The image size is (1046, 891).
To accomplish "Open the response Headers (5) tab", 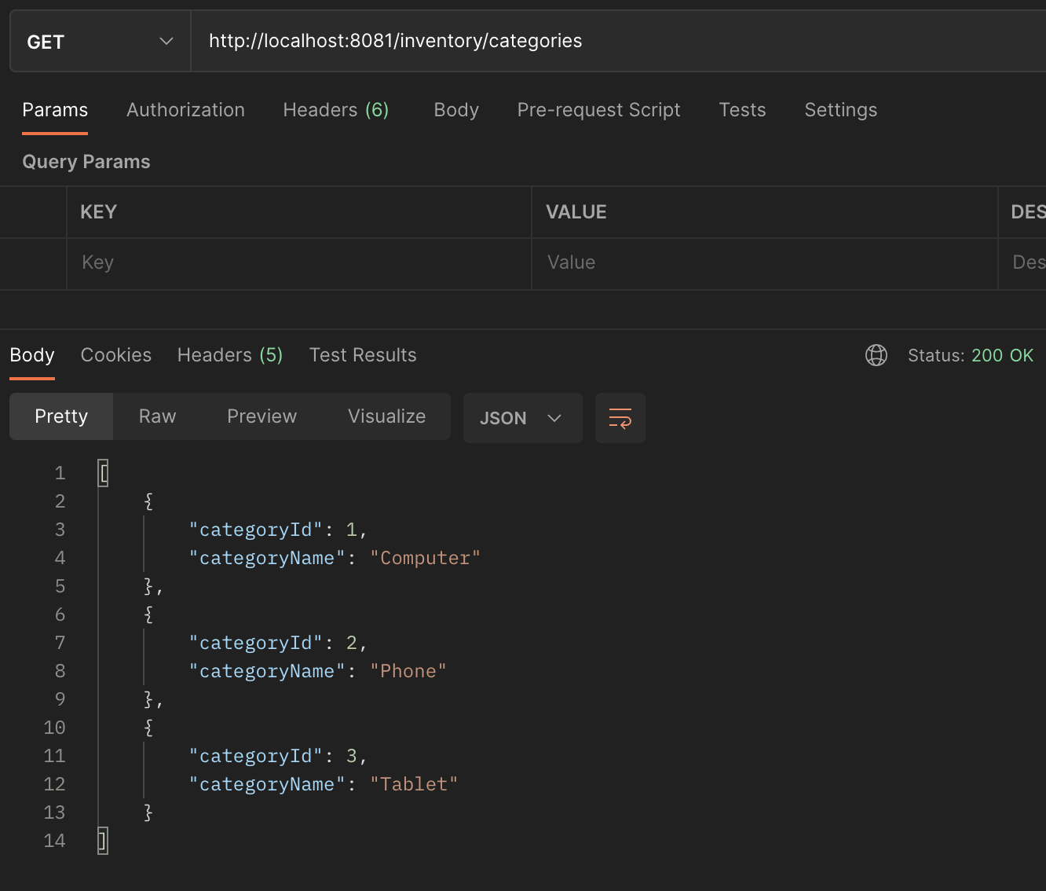I will [229, 355].
